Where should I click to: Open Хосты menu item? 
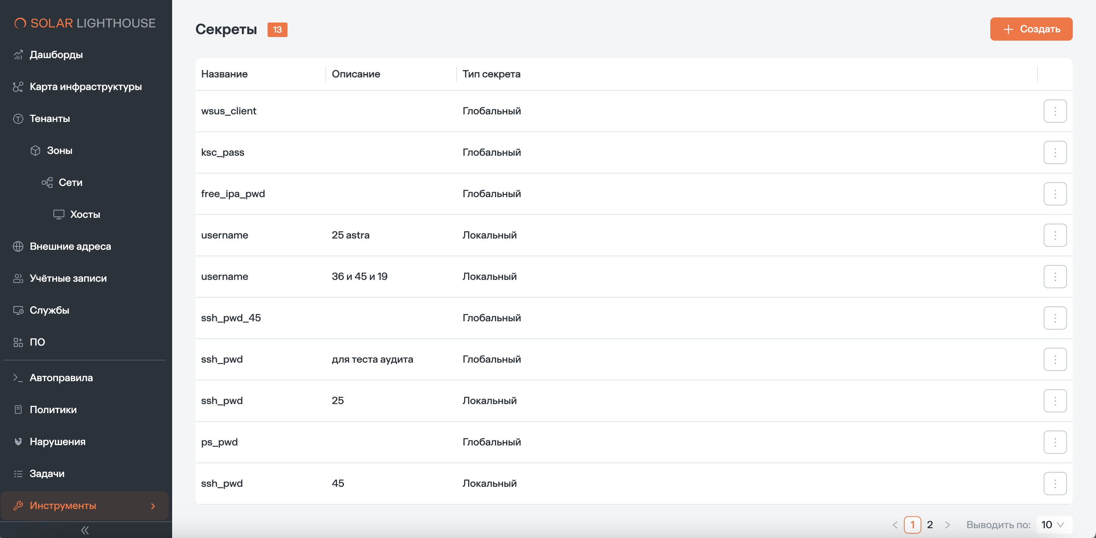click(84, 214)
